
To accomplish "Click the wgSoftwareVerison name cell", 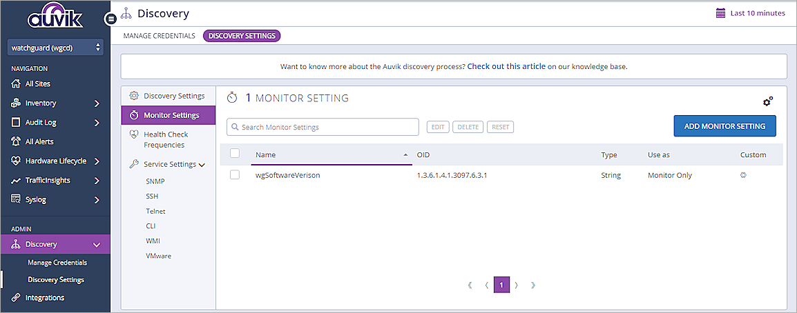I will (x=288, y=176).
